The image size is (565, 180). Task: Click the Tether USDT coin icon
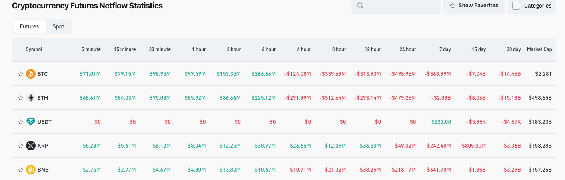(31, 122)
